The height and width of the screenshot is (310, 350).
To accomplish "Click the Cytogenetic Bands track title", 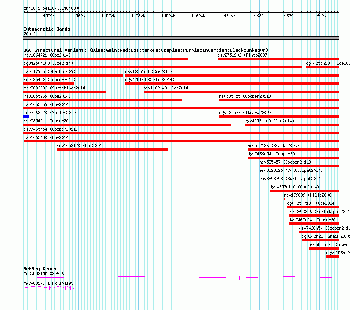I will tap(47, 29).
